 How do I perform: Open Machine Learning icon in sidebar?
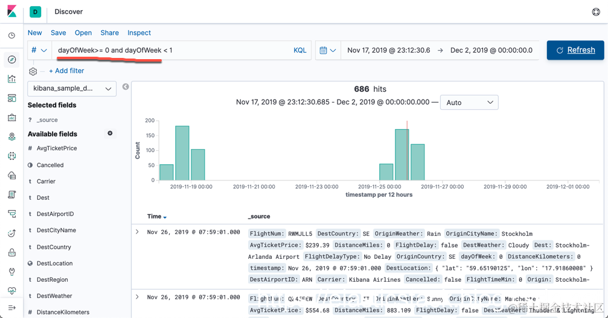tap(12, 156)
